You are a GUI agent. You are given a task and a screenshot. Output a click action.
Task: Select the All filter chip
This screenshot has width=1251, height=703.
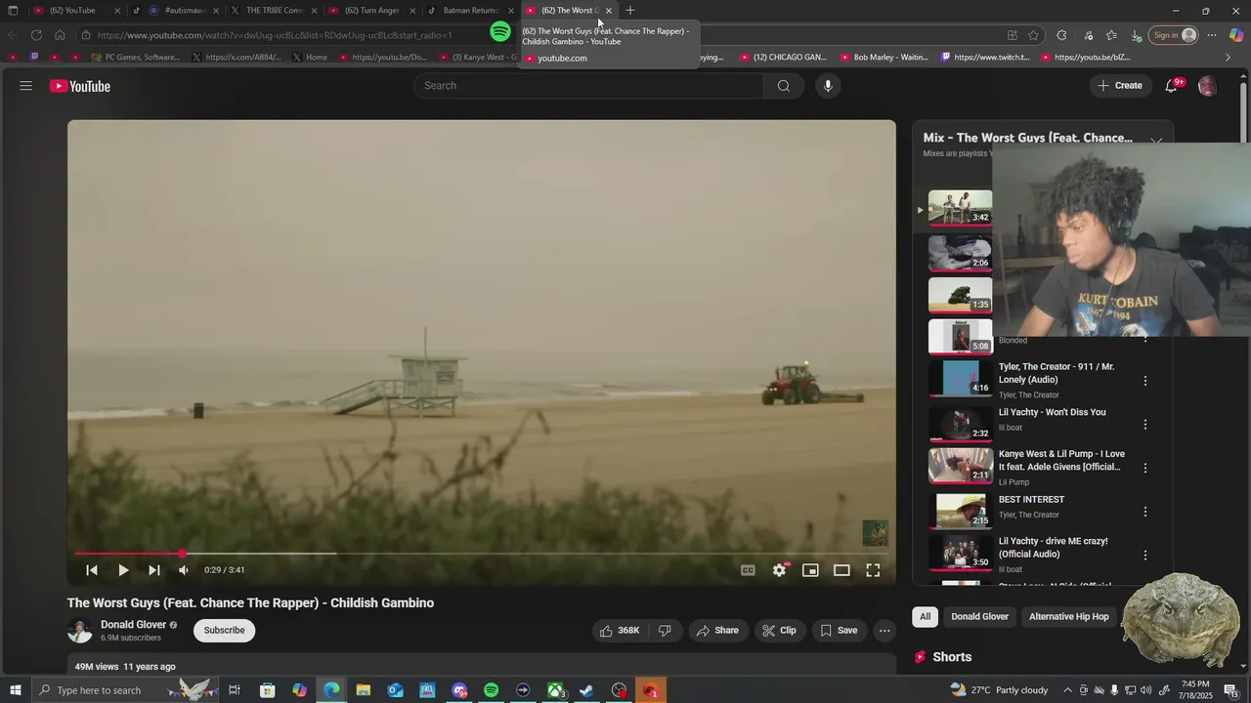(x=925, y=617)
